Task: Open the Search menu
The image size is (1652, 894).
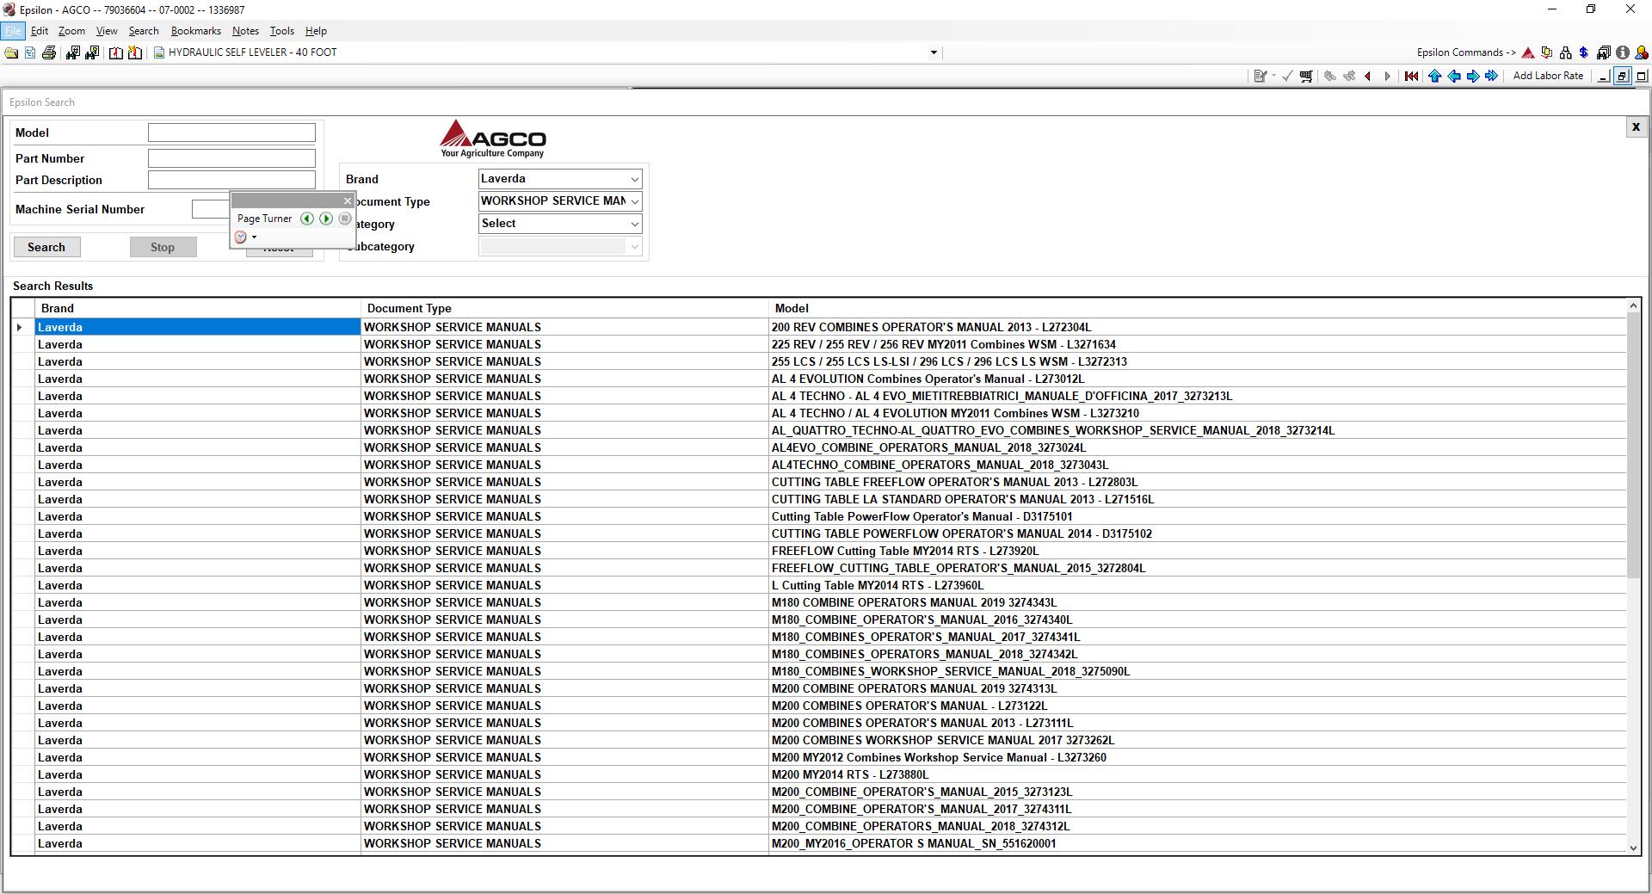Action: (x=144, y=31)
